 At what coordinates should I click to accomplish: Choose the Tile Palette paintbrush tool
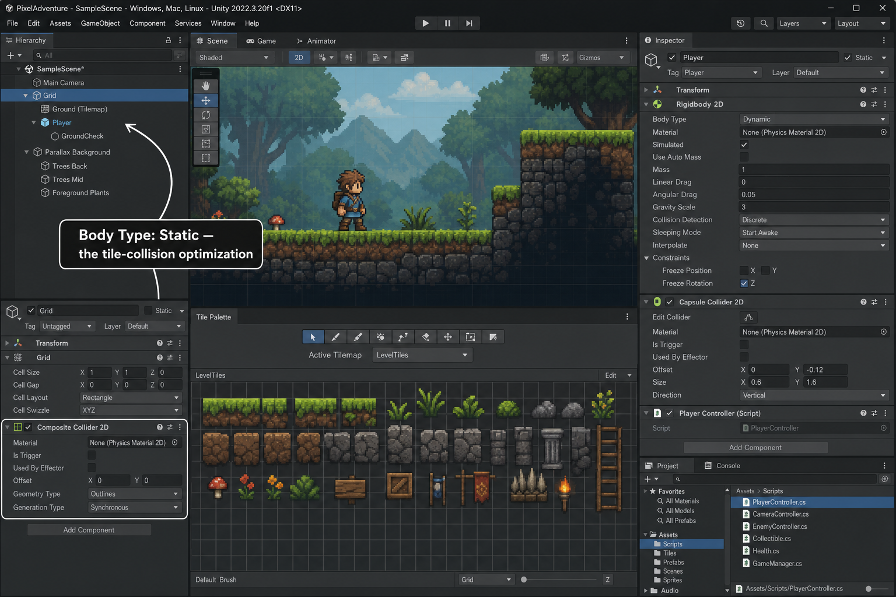pos(335,337)
